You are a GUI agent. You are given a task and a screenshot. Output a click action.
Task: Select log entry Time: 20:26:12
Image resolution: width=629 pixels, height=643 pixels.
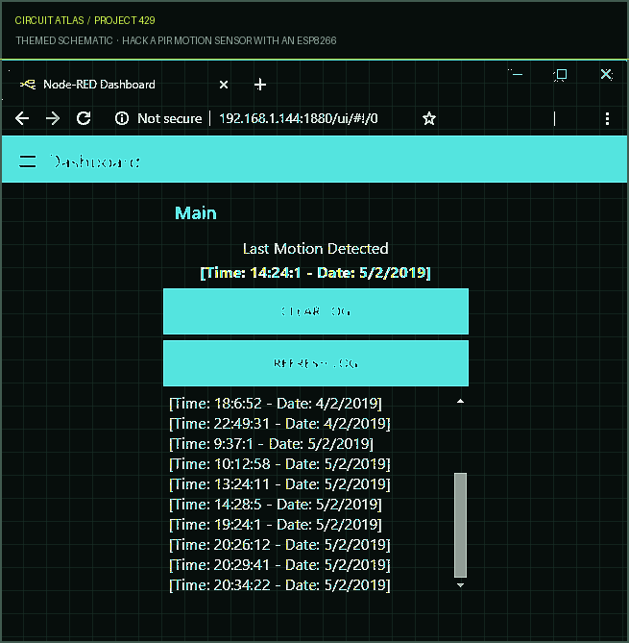[x=279, y=545]
